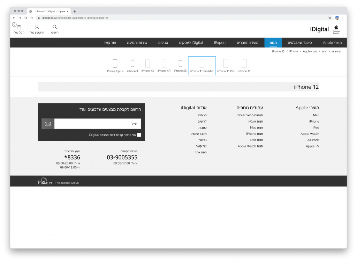Open חנות iPad footer link
357x262 pixels.
coord(256,140)
